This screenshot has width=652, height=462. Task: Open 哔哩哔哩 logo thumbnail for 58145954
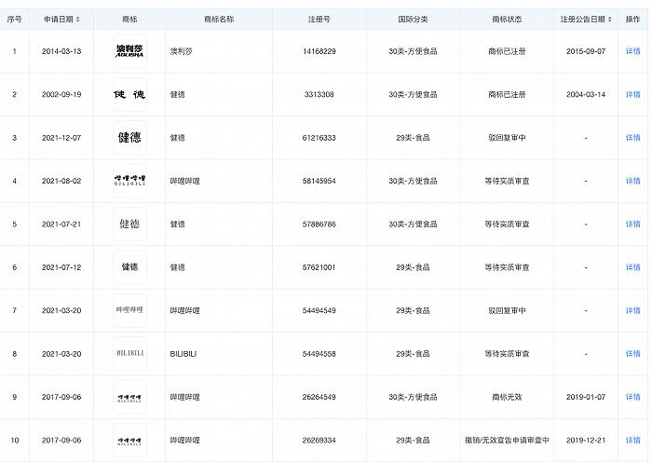click(129, 181)
